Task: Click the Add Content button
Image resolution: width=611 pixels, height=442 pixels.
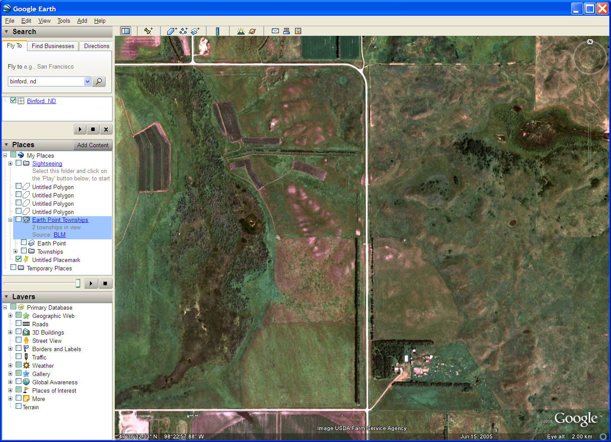Action: [x=93, y=145]
